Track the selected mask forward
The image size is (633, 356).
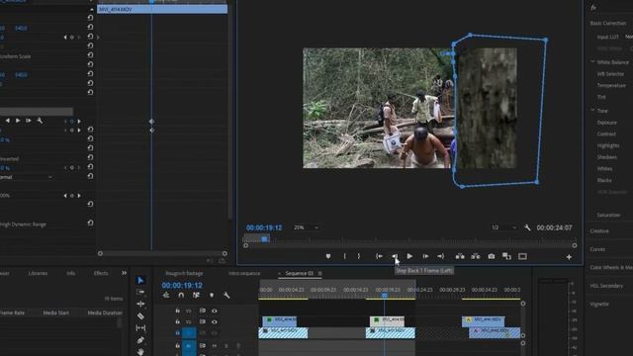(18, 121)
